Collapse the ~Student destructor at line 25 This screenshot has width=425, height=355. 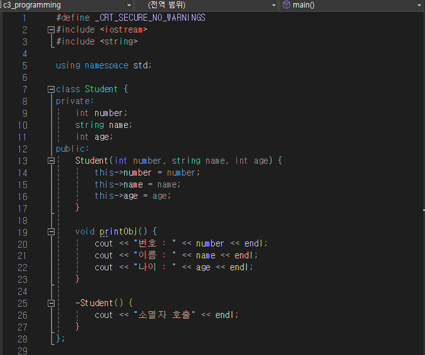coord(51,303)
